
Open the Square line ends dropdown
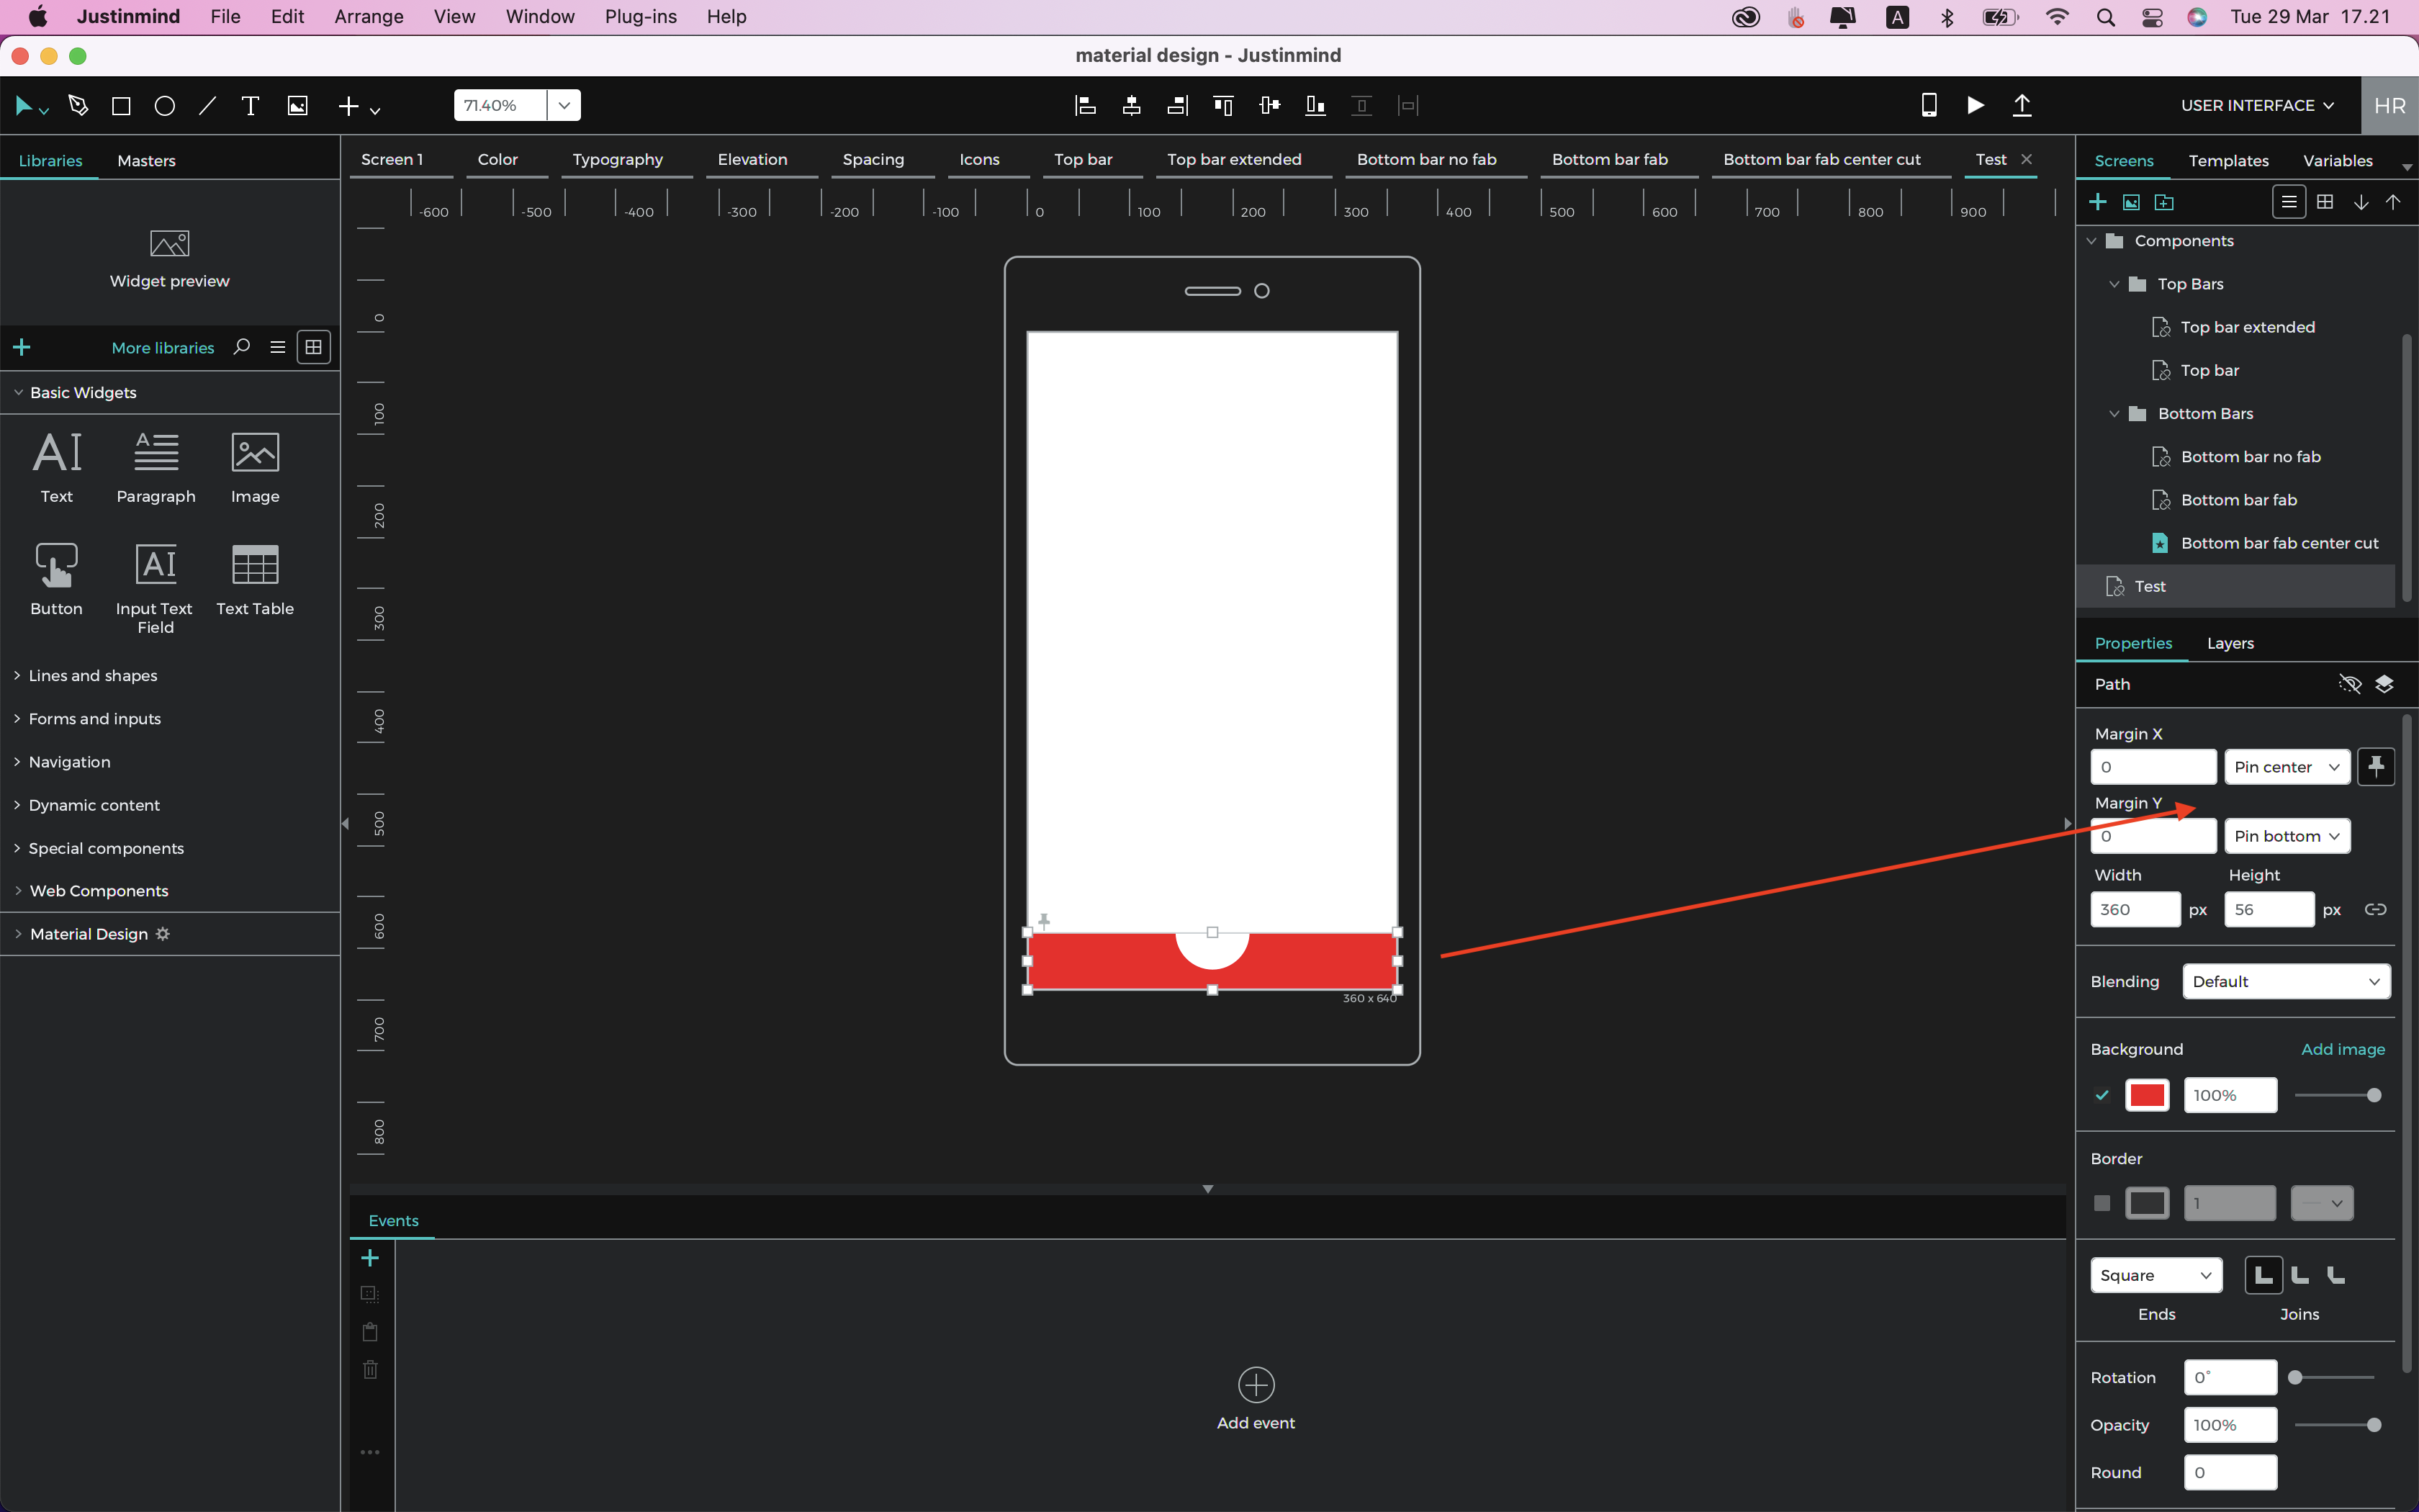tap(2156, 1275)
